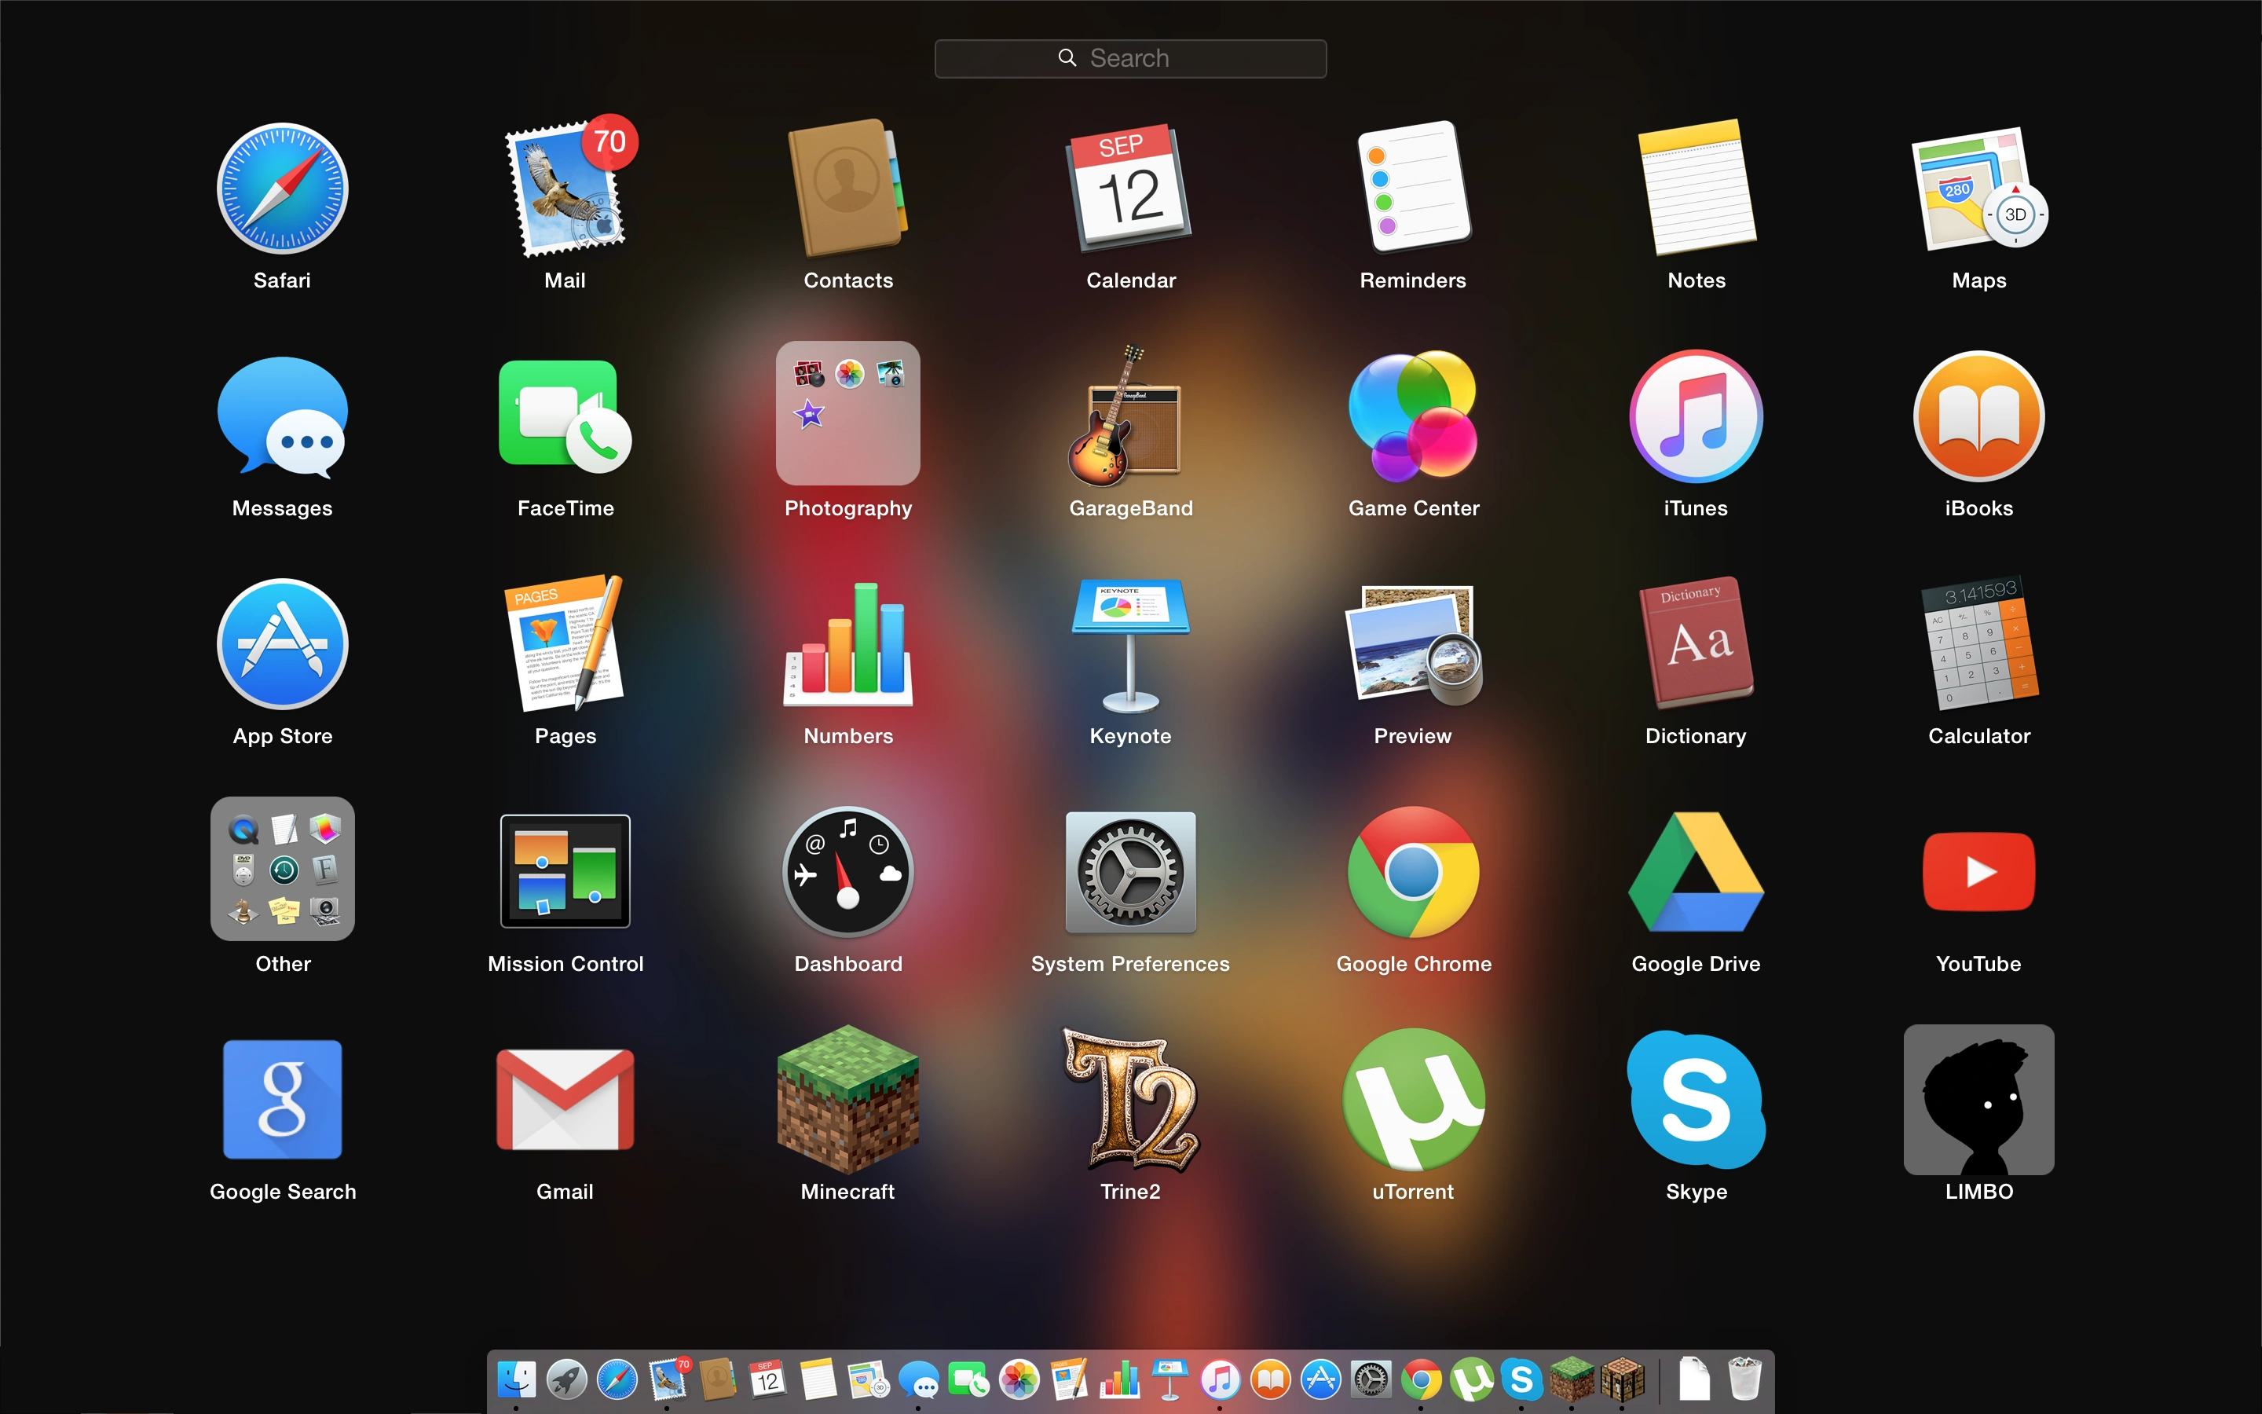Open Mail with 70 unread badge
Viewport: 2262px width, 1414px height.
[565, 188]
